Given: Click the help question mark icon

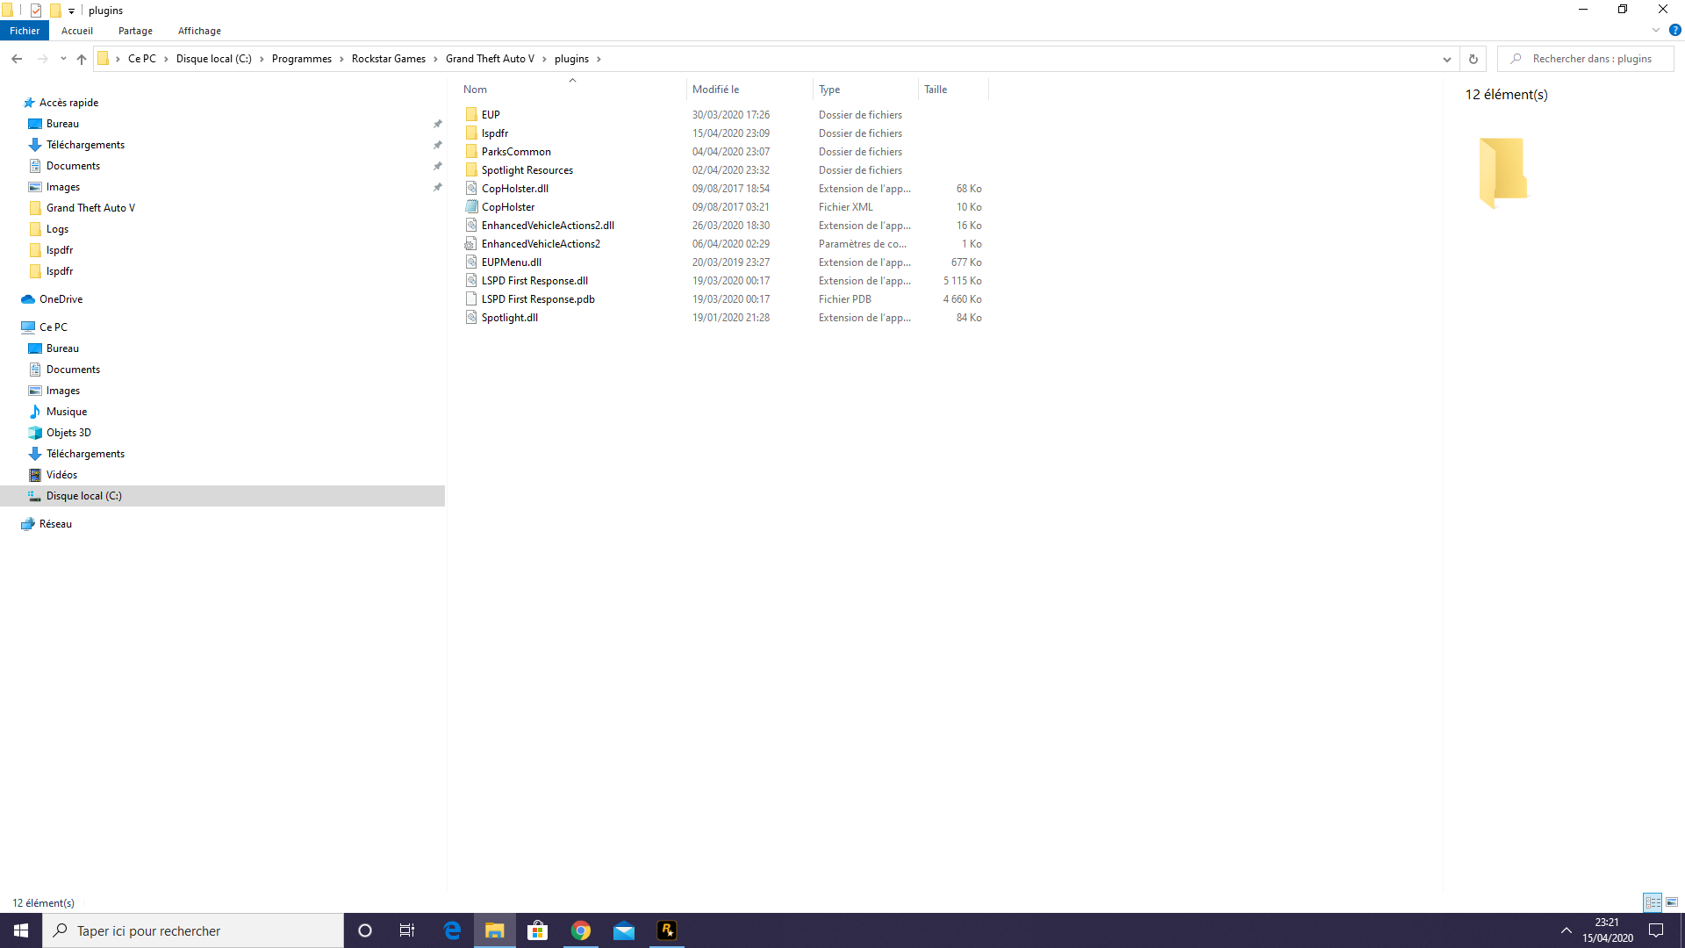Looking at the screenshot, I should (1674, 30).
